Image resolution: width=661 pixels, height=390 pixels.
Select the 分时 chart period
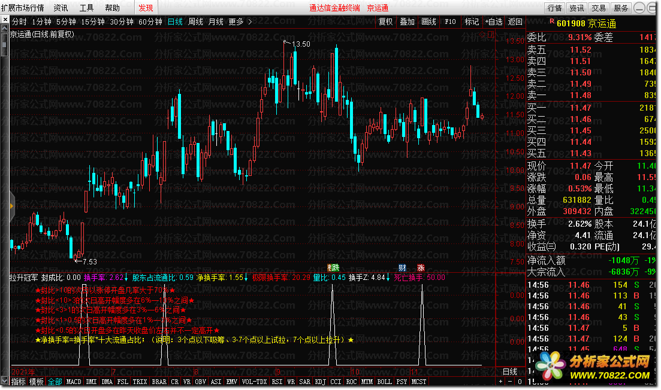pyautogui.click(x=19, y=22)
